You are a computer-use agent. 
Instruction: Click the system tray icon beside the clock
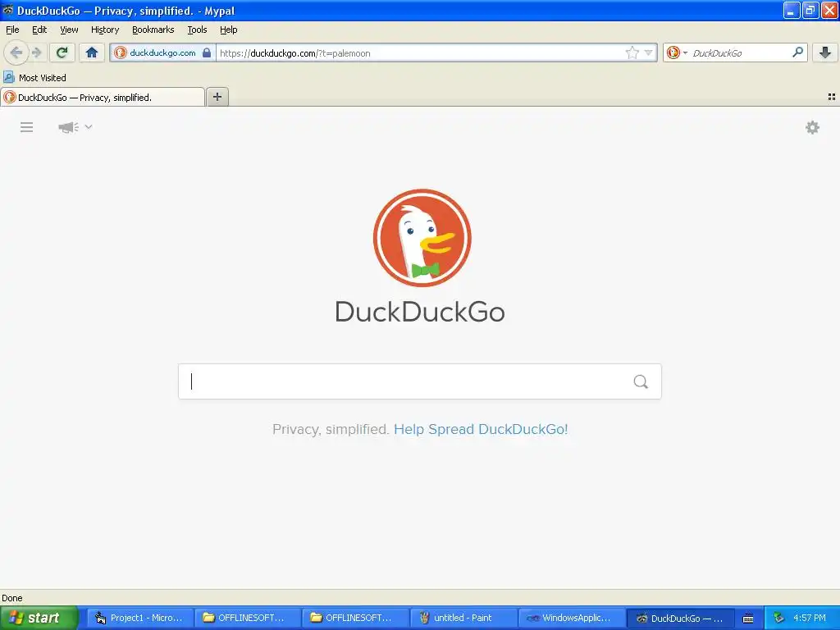tap(778, 618)
